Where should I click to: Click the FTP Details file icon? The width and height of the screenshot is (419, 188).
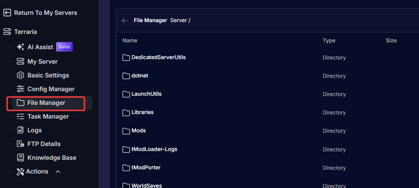coord(21,144)
